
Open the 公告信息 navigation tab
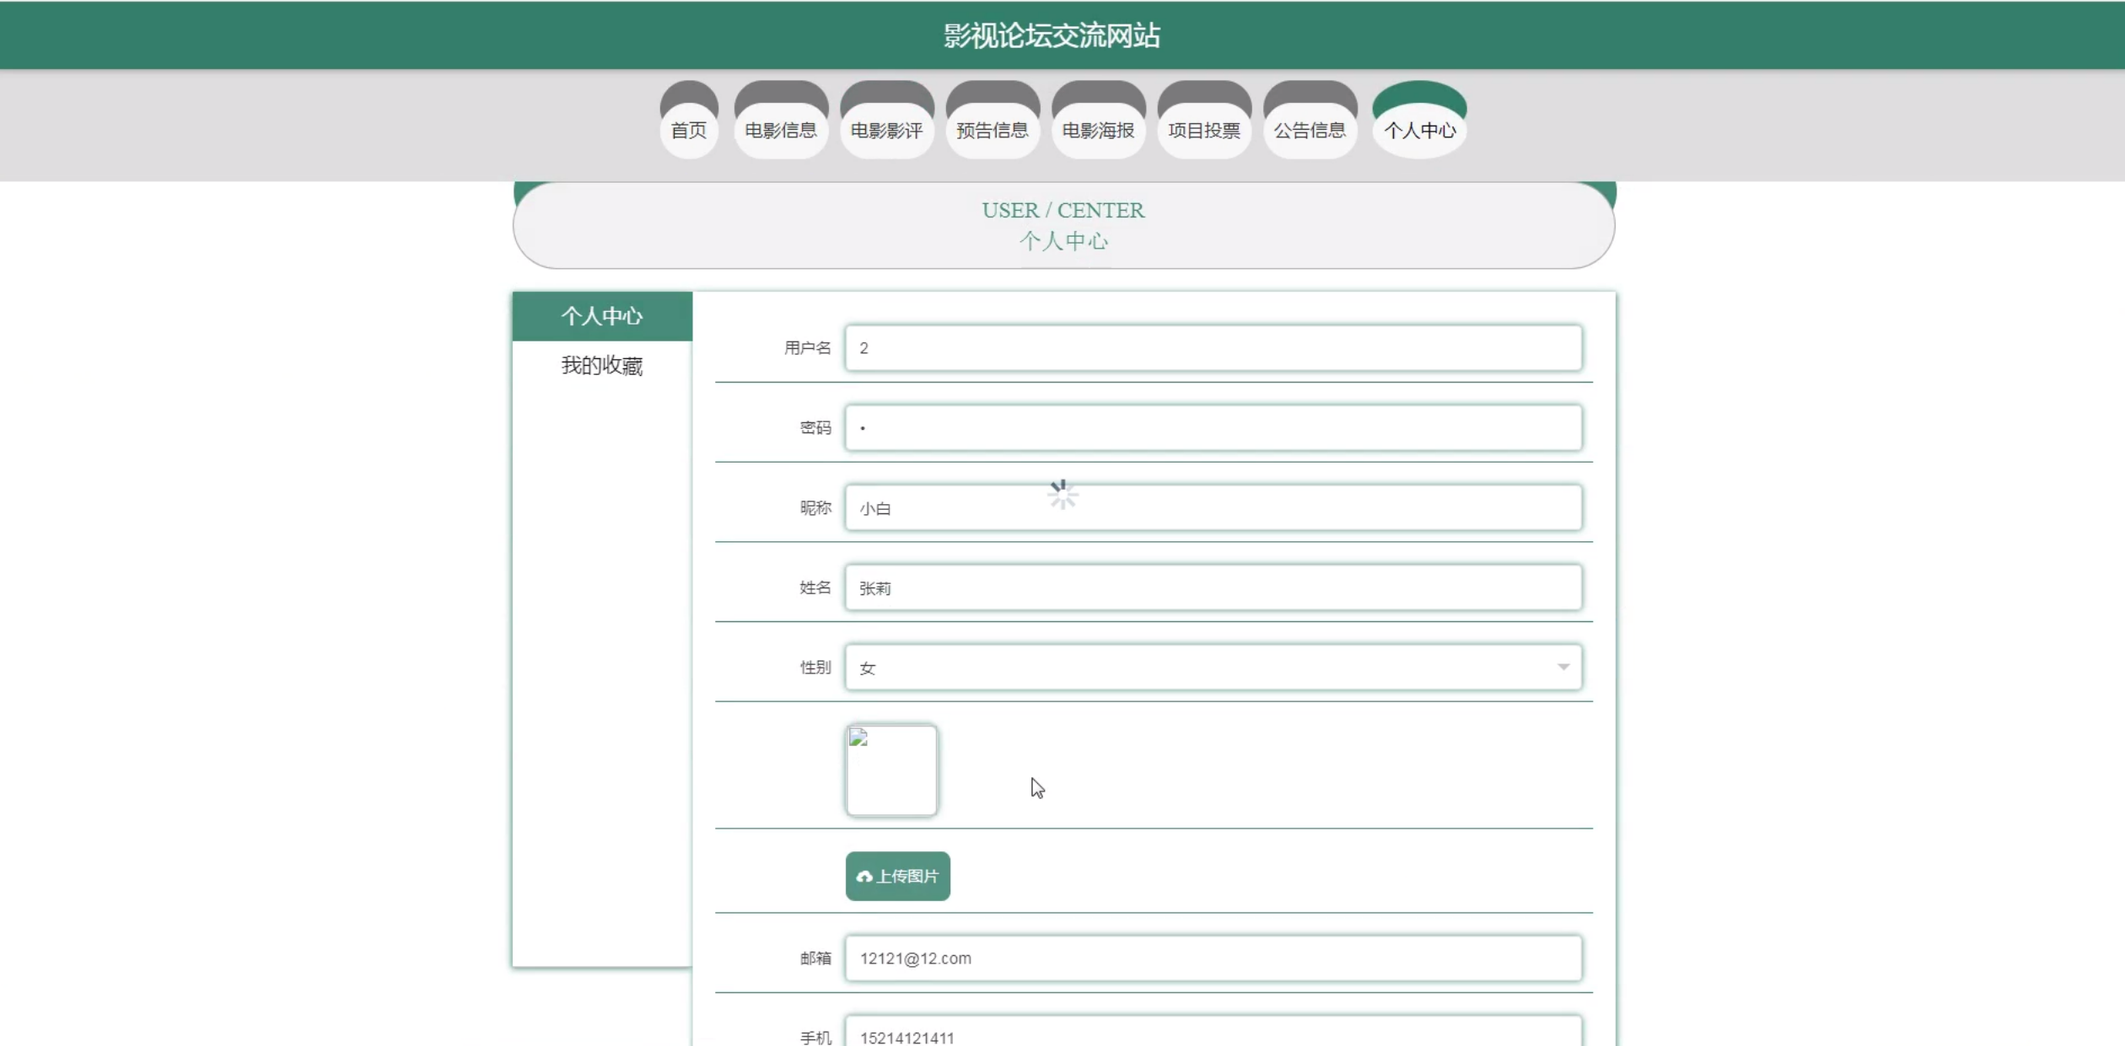point(1310,130)
